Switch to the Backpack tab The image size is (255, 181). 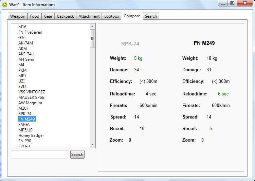pos(66,16)
